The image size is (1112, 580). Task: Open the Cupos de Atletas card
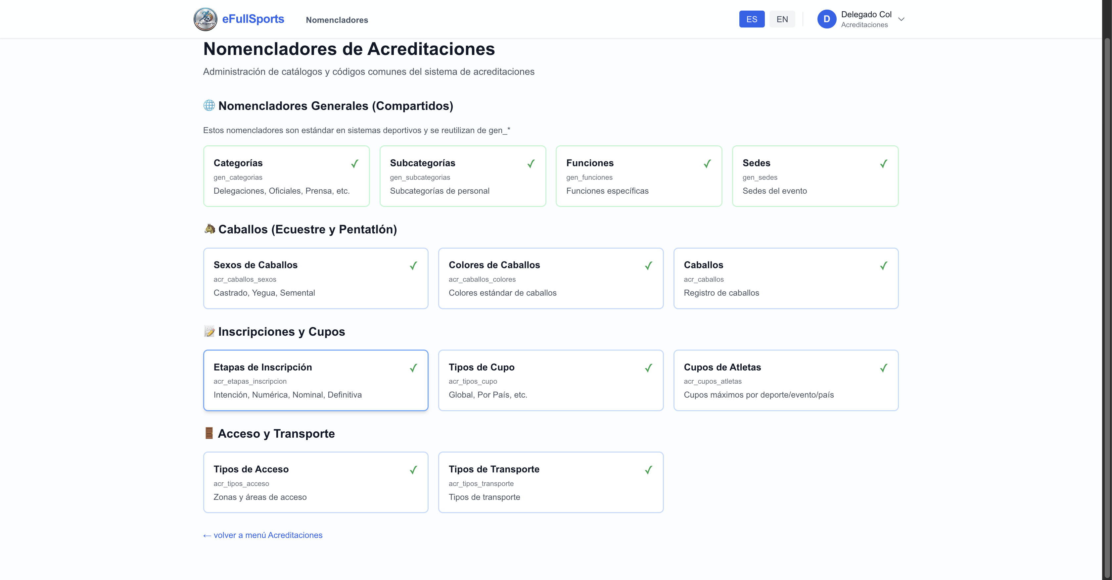tap(785, 380)
